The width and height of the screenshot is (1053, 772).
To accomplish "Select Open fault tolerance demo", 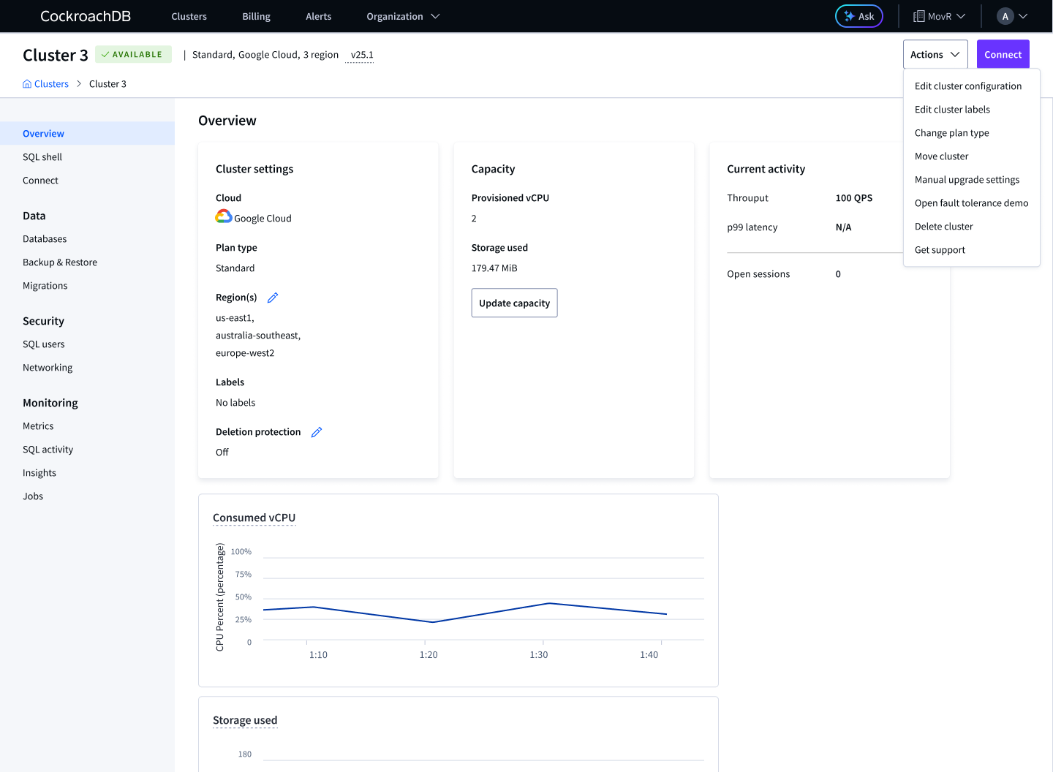I will [971, 203].
